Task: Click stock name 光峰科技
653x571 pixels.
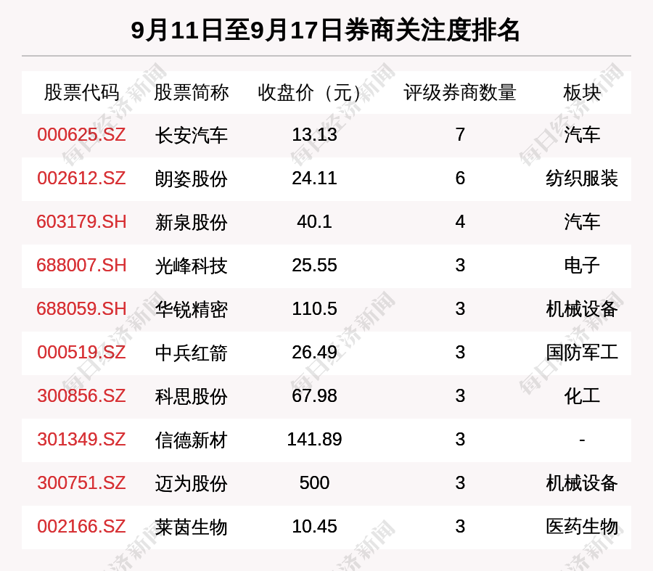Action: coord(191,266)
